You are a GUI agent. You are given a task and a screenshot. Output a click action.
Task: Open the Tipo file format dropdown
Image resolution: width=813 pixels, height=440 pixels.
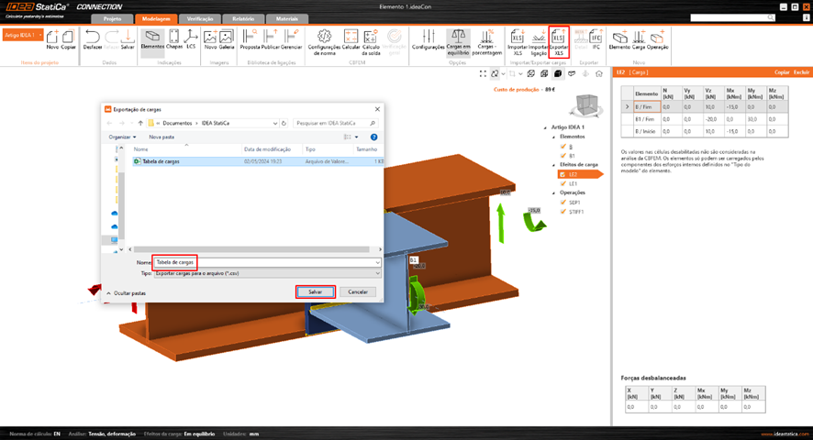[266, 273]
